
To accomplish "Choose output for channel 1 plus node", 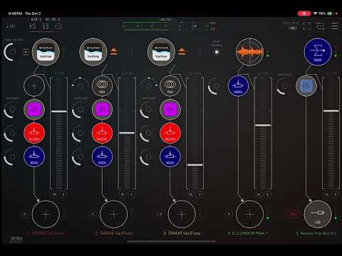I will pos(46,214).
